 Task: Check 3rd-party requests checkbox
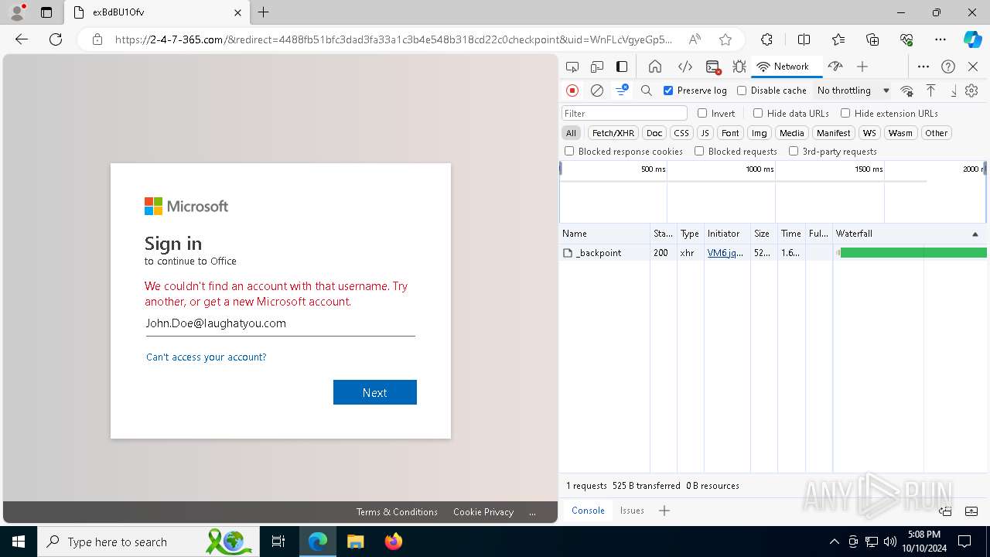[x=794, y=152]
